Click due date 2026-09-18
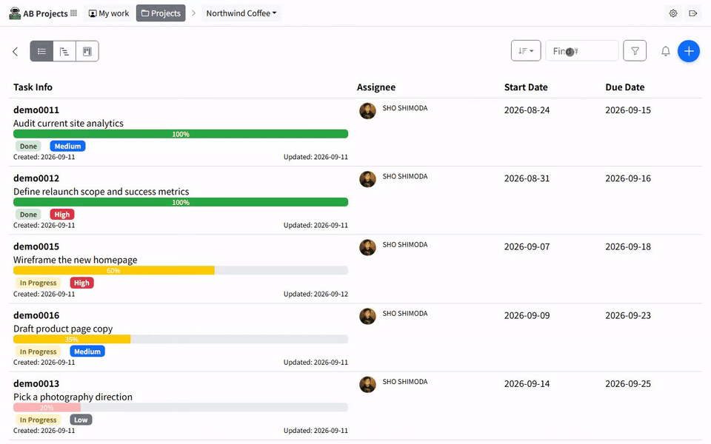Screen dimensions: 711x444 point(628,247)
